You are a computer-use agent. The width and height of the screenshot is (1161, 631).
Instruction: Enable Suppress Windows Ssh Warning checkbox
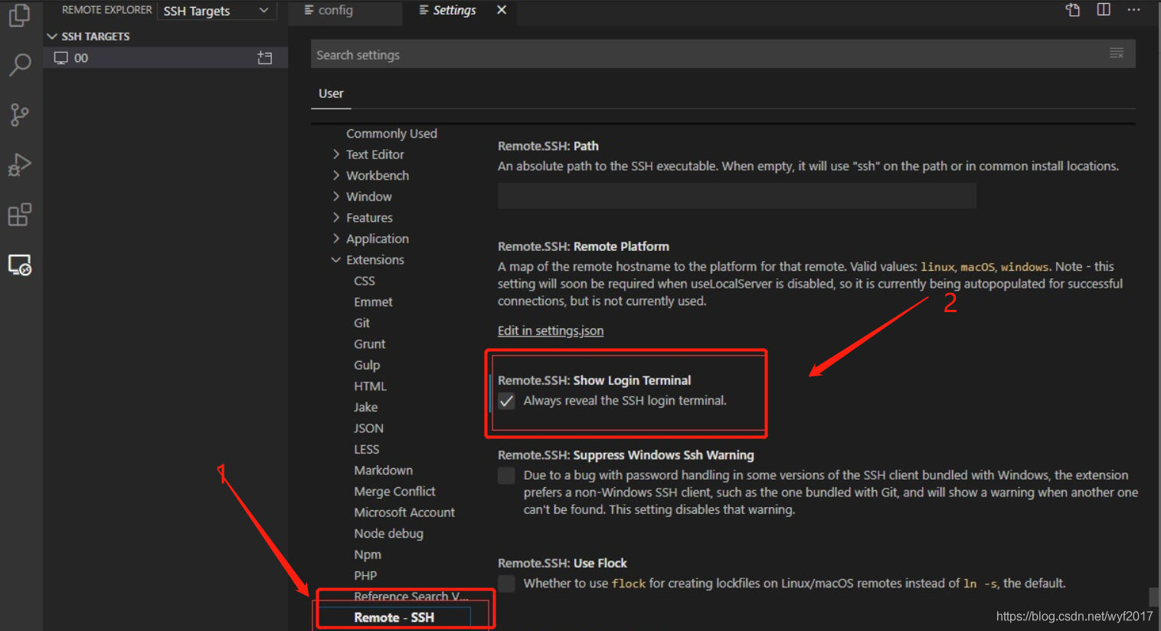[506, 476]
